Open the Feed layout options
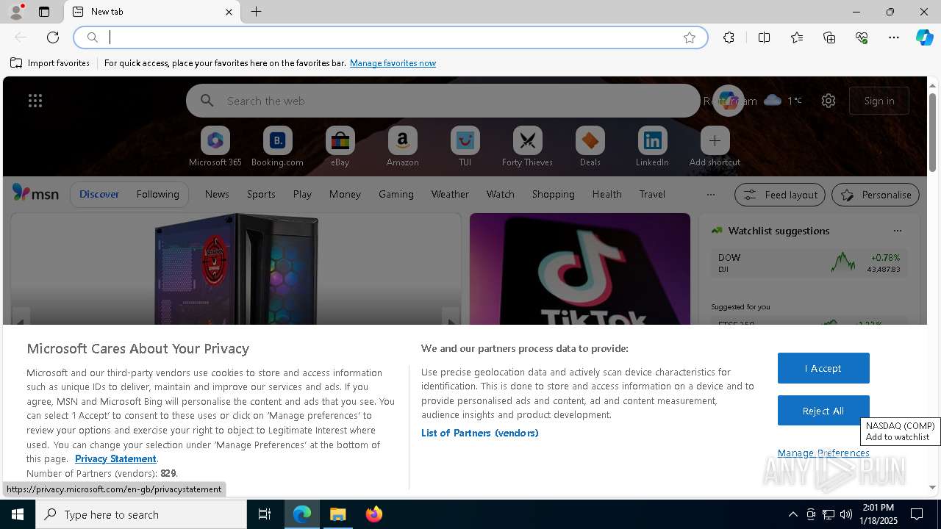The height and width of the screenshot is (529, 941). 780,195
